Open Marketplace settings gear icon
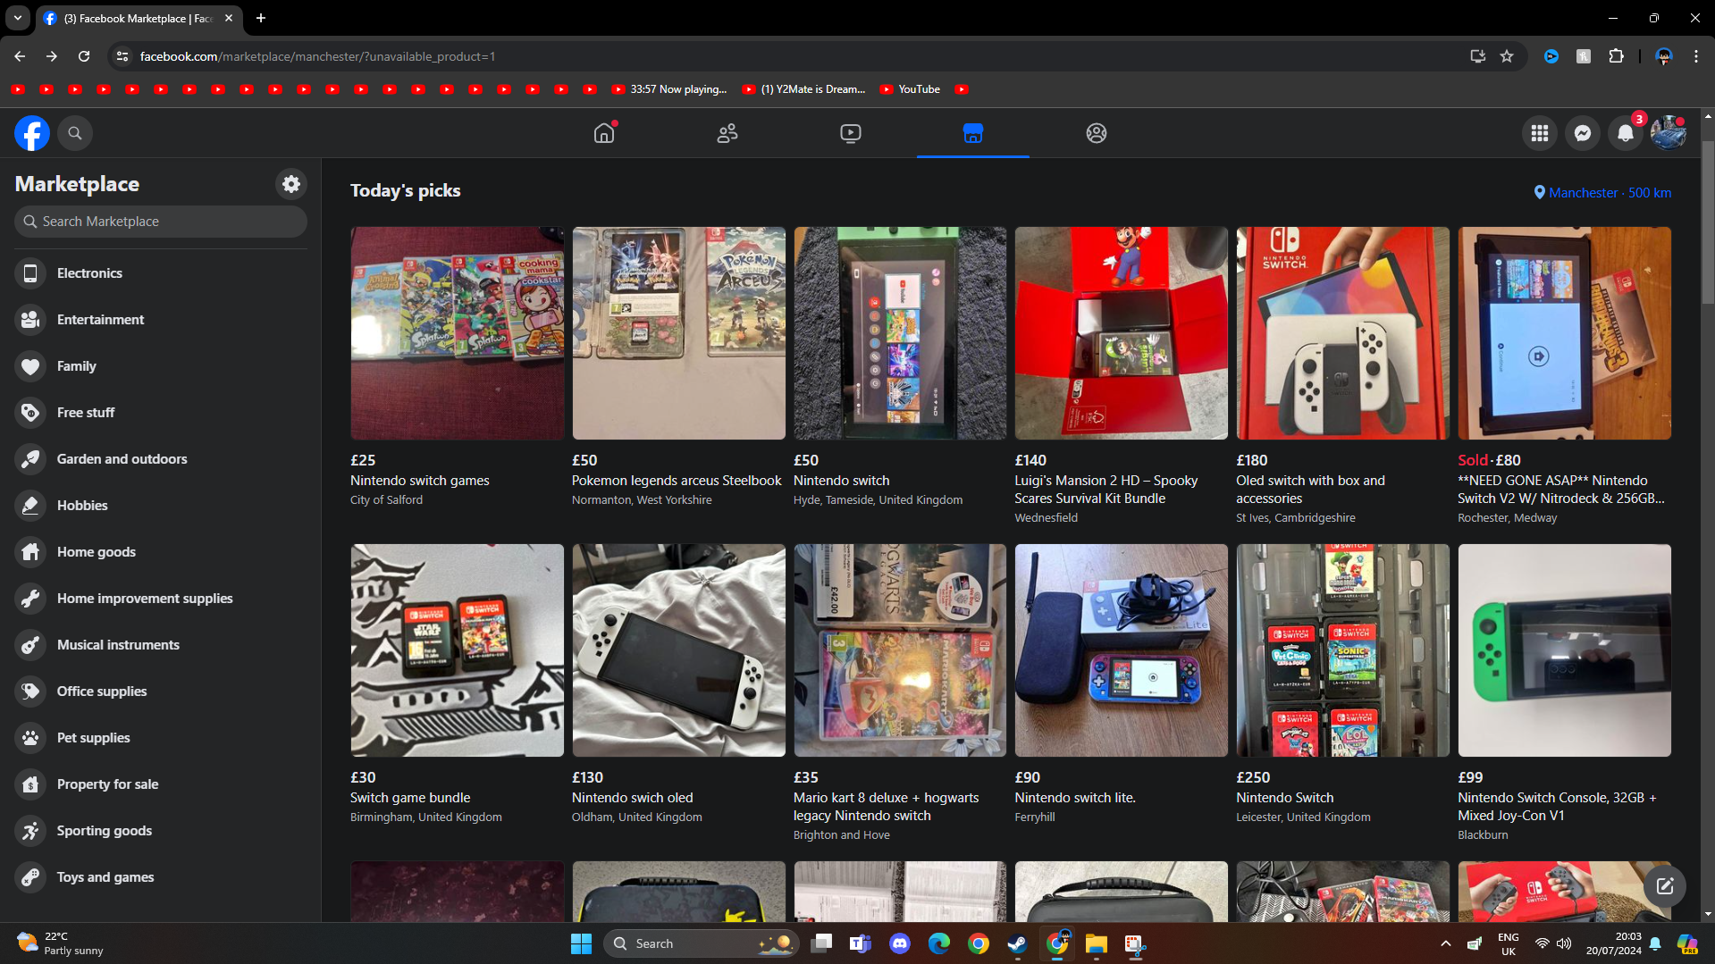Image resolution: width=1715 pixels, height=964 pixels. pyautogui.click(x=290, y=184)
